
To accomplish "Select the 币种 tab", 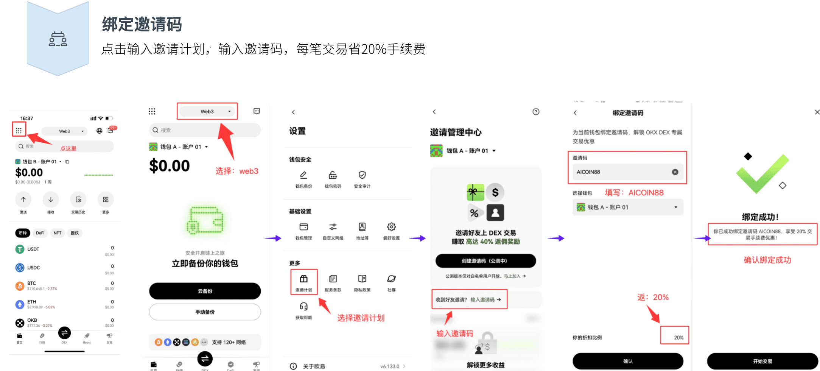I will click(x=23, y=233).
